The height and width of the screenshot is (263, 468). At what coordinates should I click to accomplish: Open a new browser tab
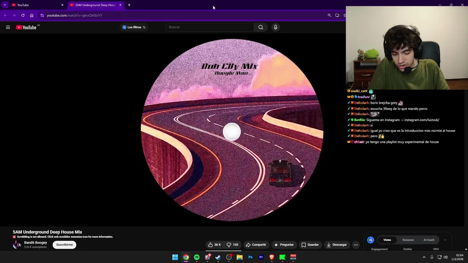129,5
